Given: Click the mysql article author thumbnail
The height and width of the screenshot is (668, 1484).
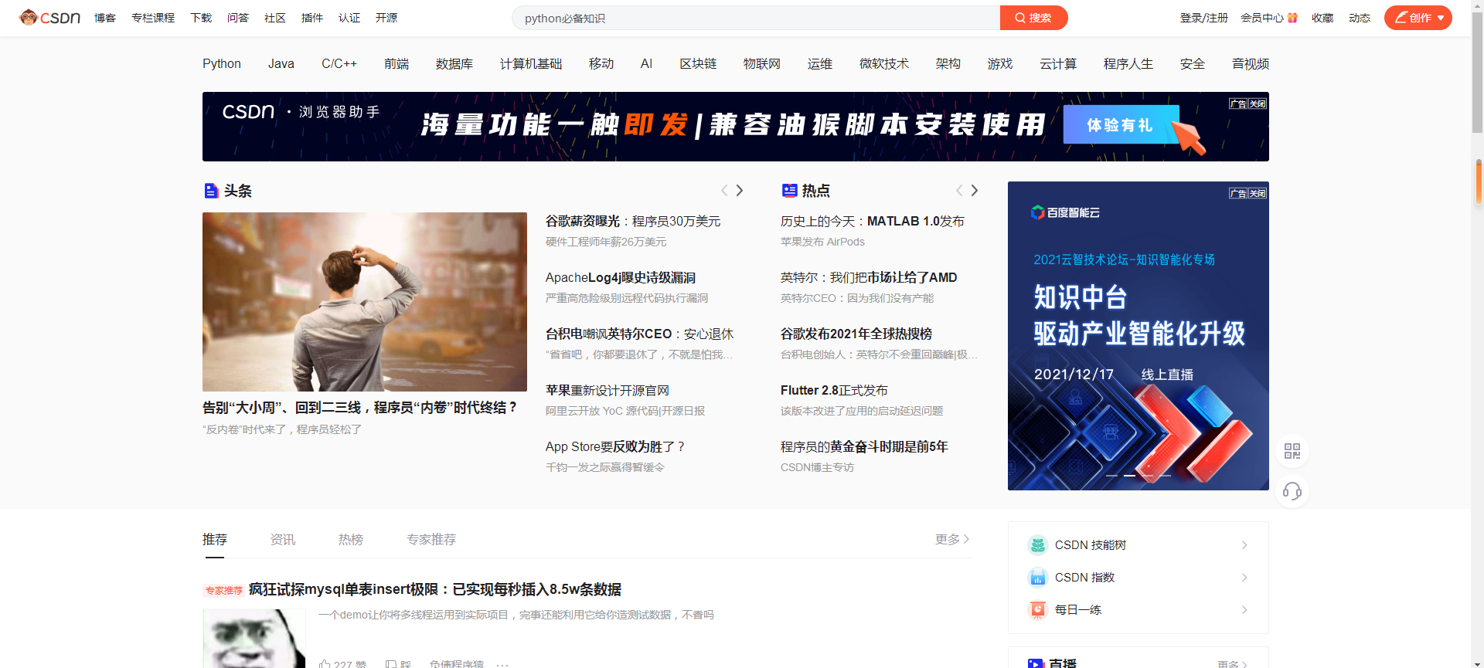Looking at the screenshot, I should coord(254,639).
